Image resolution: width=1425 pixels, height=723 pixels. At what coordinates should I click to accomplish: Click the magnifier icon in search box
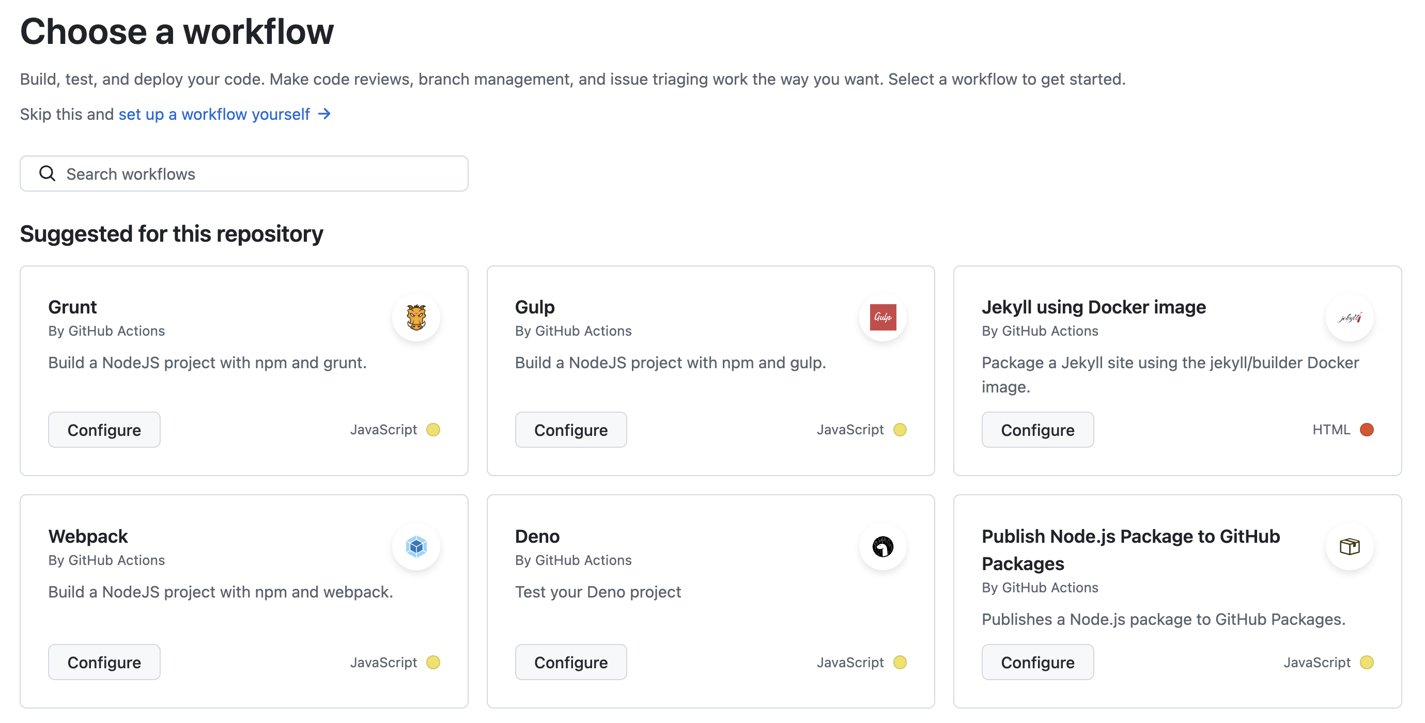(47, 174)
